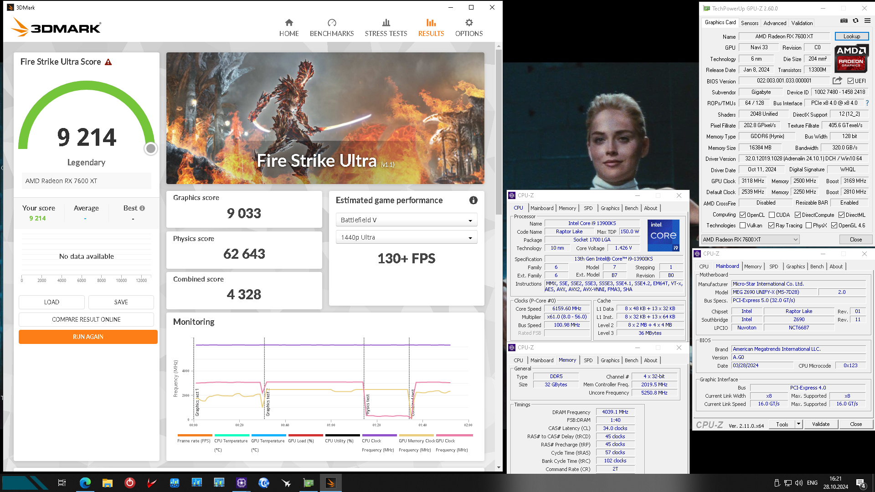This screenshot has height=492, width=875.
Task: Toggle the OpenCL checkbox
Action: click(x=742, y=215)
